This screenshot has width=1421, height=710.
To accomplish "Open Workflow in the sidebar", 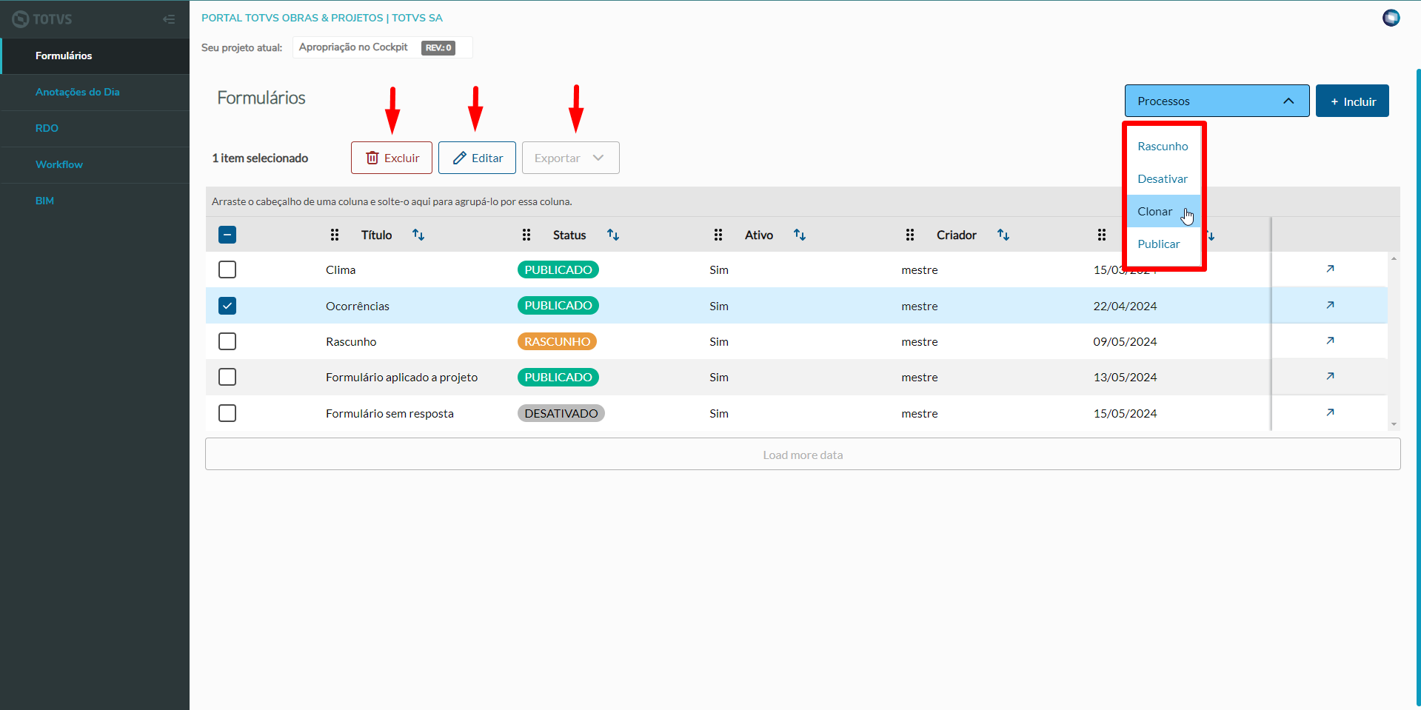I will point(95,164).
